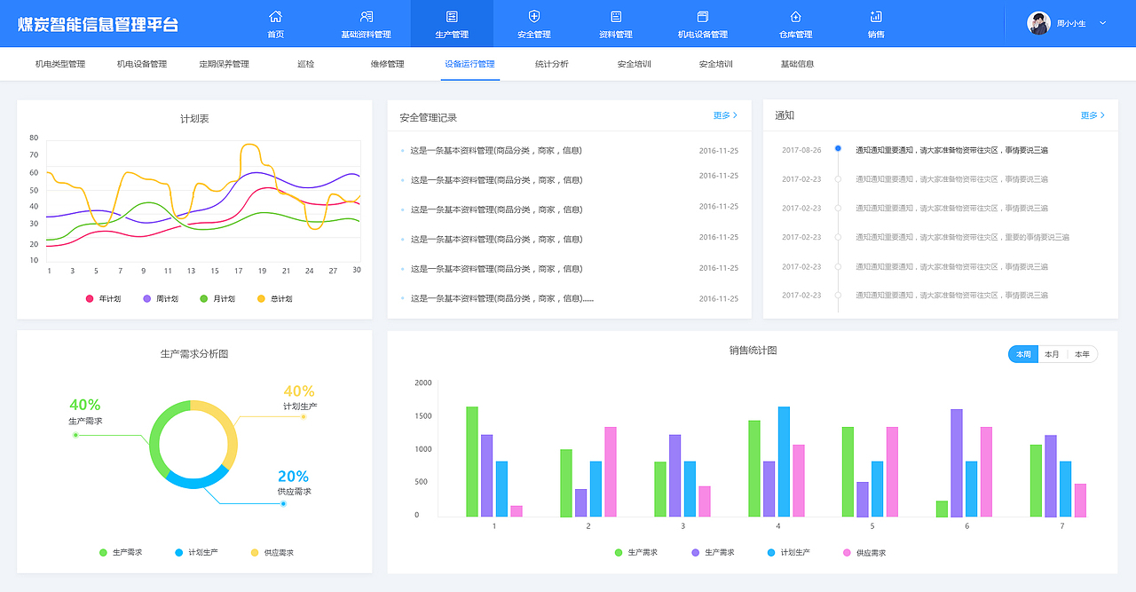Screen dimensions: 1136x592
Task: Click the 生产需求分析图 chart title
Action: tap(194, 353)
